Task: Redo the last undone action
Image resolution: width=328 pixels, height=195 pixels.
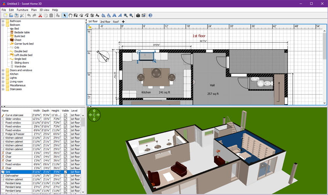Action: (34, 15)
